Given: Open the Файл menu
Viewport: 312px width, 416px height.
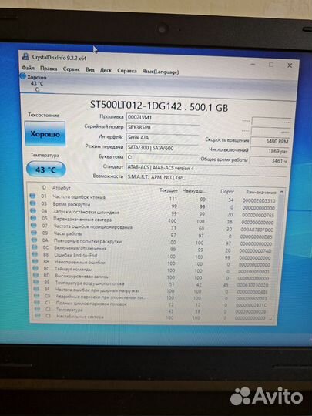Looking at the screenshot, I should (29, 68).
